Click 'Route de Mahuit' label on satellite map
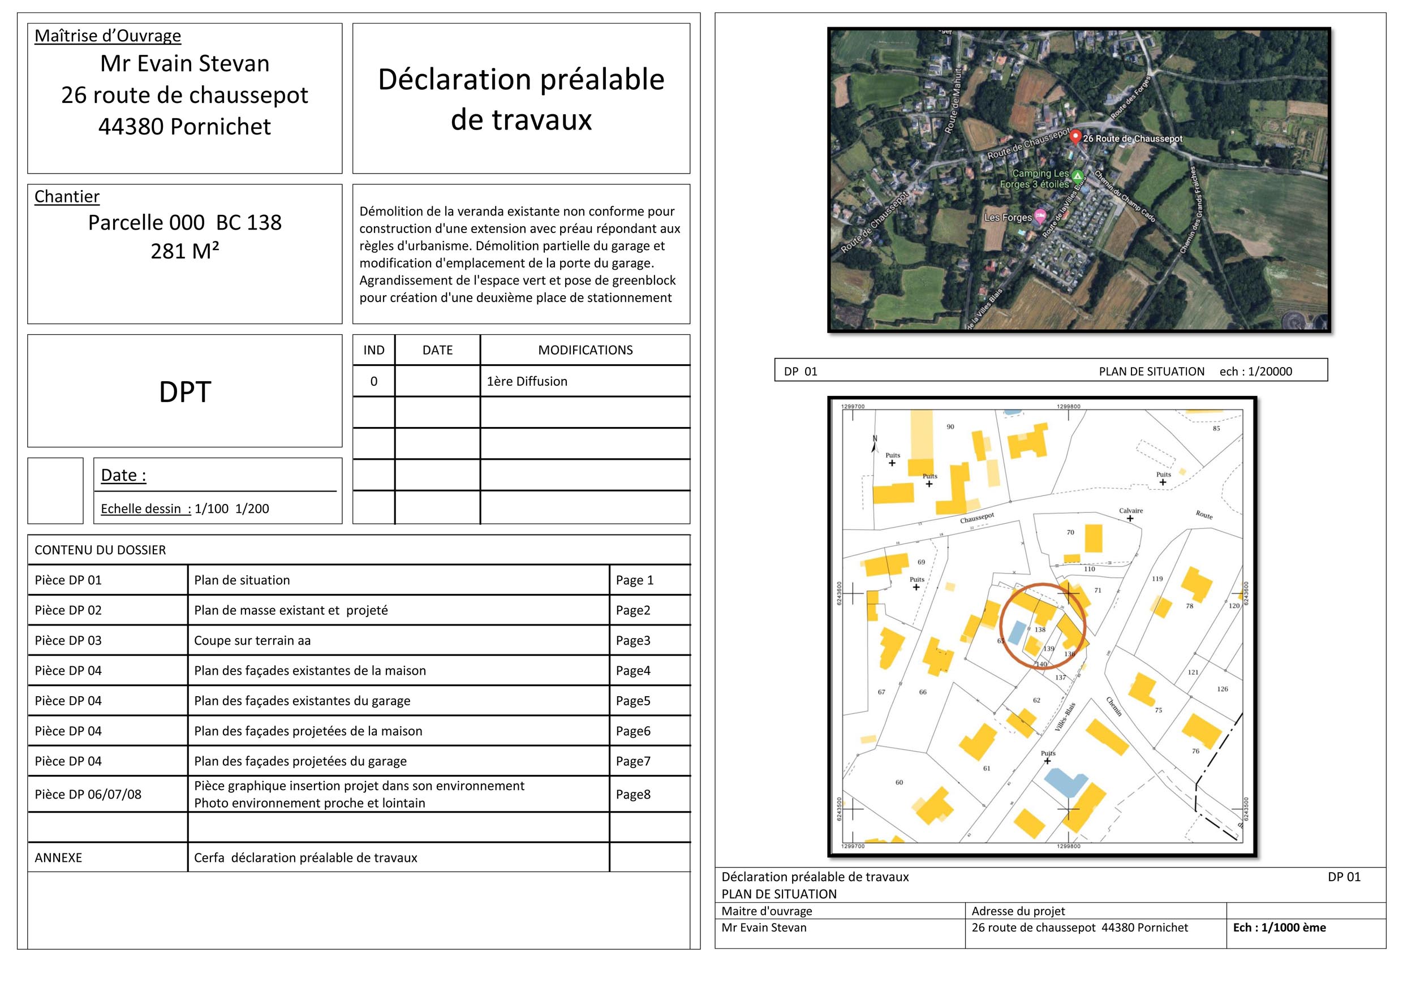The height and width of the screenshot is (992, 1403). (953, 100)
